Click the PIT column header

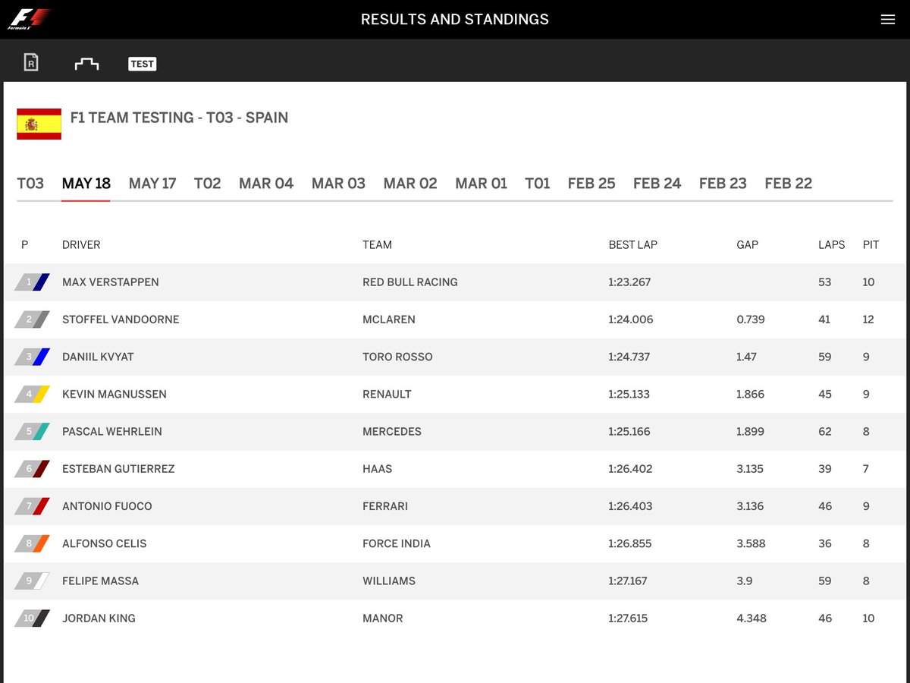tap(871, 244)
